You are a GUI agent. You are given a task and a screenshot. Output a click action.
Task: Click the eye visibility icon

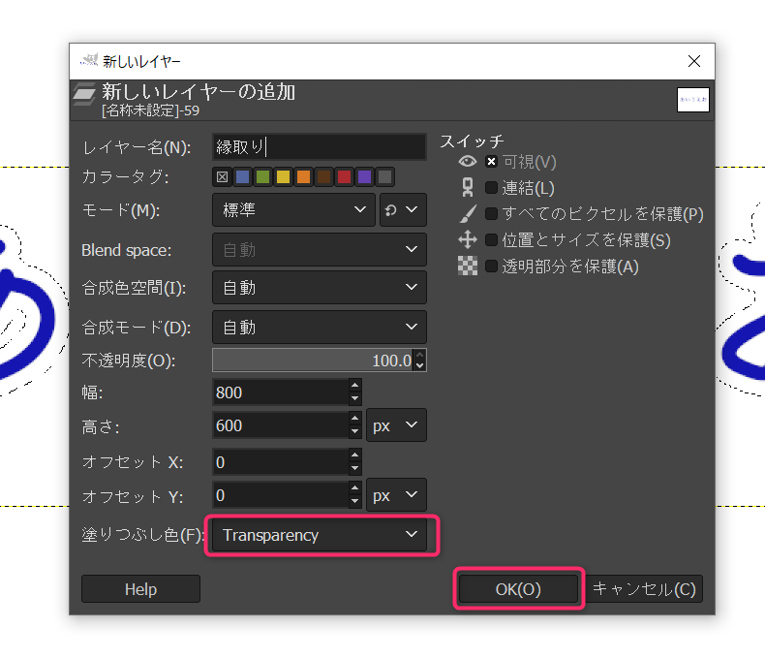point(468,161)
